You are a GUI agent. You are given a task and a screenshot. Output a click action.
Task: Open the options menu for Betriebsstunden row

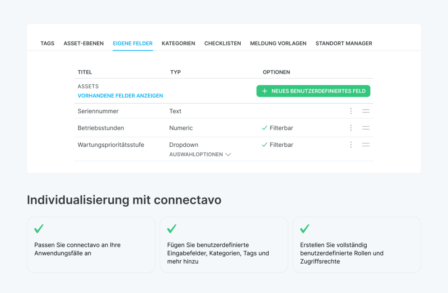pos(351,128)
